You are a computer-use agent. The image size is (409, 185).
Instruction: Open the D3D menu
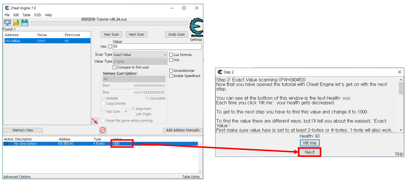pos(38,15)
